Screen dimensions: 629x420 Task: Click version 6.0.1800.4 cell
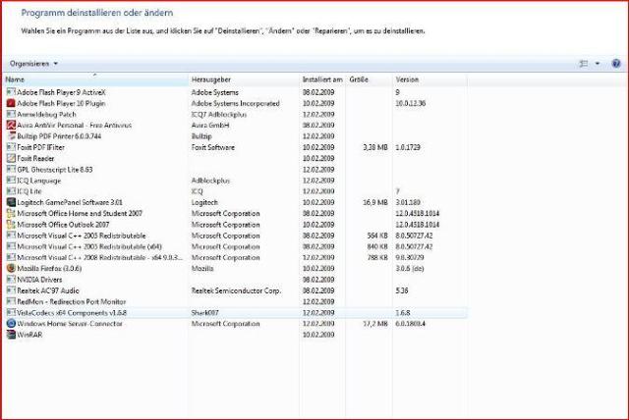[x=411, y=324]
